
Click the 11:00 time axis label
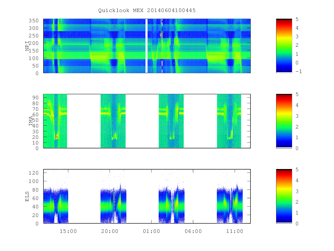click(235, 231)
